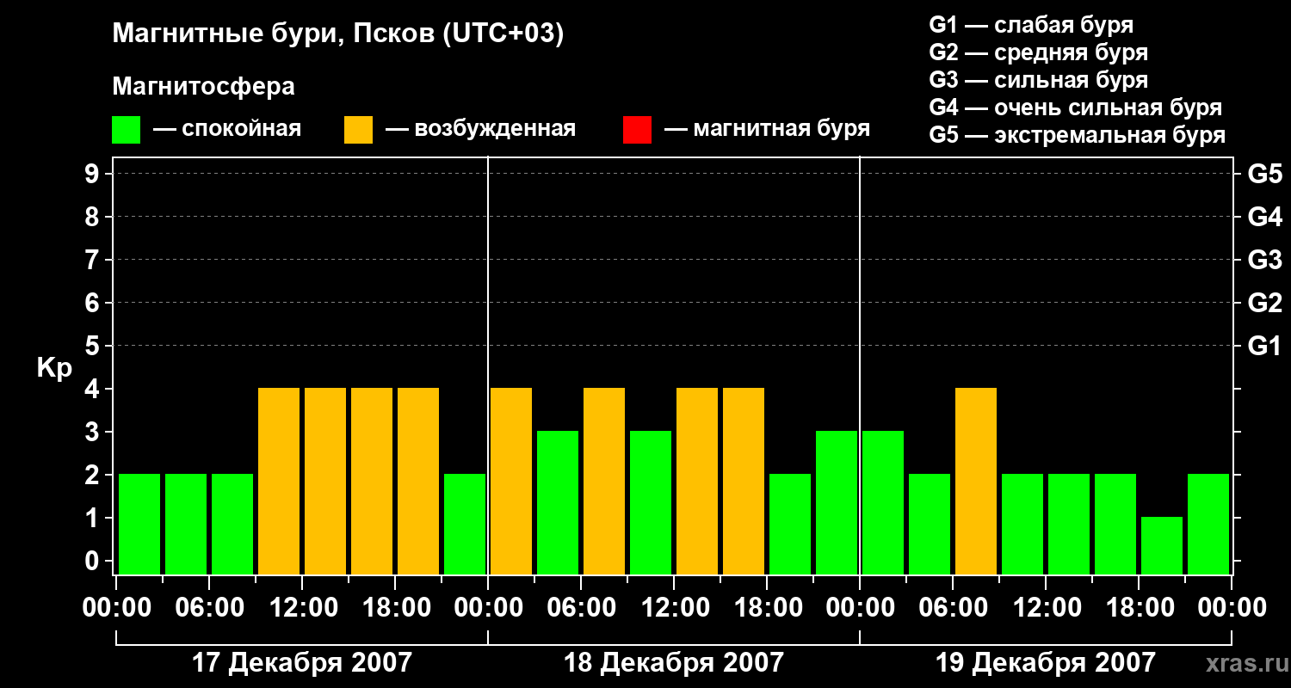Viewport: 1291px width, 688px height.
Task: Click the 'G5 — экстремальная буря' legend entry
Action: 1077,135
